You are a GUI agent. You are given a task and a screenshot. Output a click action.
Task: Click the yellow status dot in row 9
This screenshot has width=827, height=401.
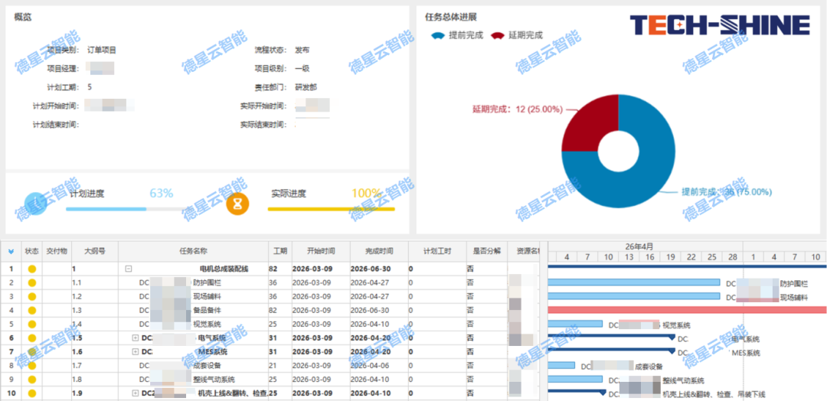31,380
